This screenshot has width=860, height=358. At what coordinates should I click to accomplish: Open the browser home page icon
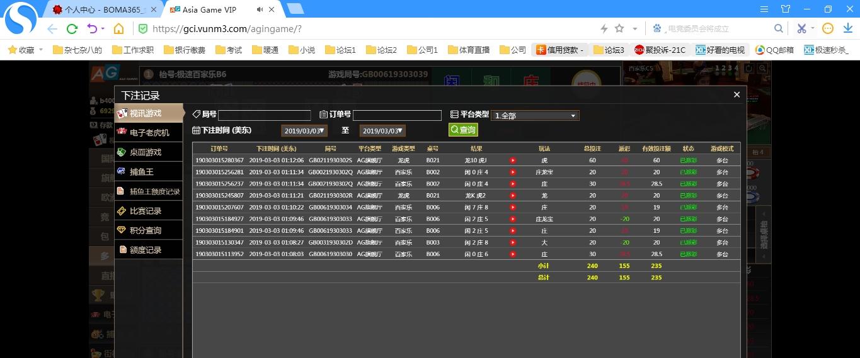coord(118,29)
